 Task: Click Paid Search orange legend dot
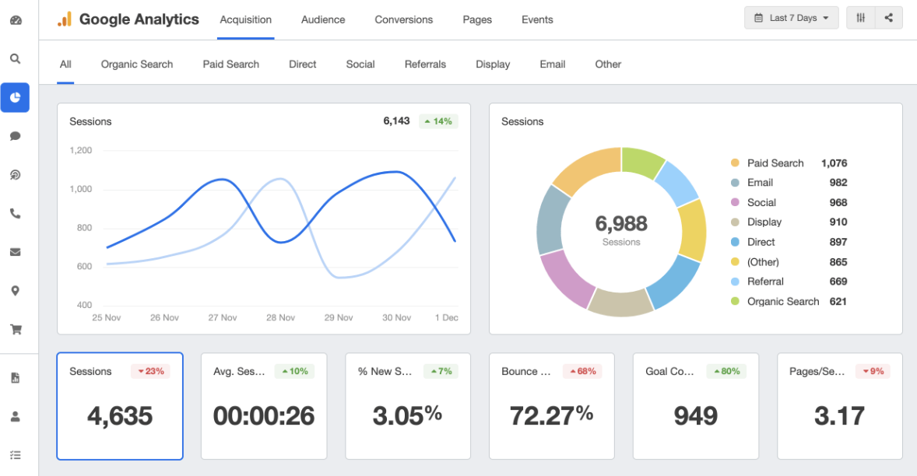735,163
